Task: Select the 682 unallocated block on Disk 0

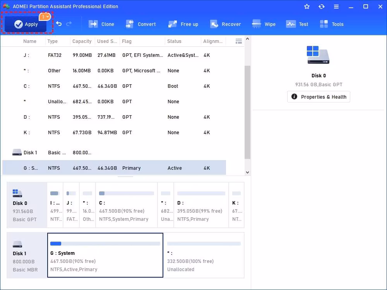Action: click(166, 205)
